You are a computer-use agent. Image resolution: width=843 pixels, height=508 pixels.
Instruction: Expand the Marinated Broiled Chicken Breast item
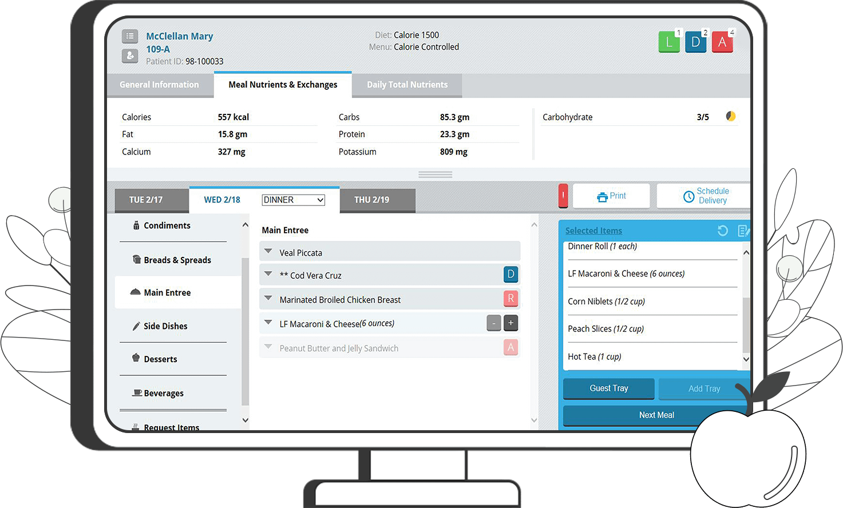(x=268, y=299)
